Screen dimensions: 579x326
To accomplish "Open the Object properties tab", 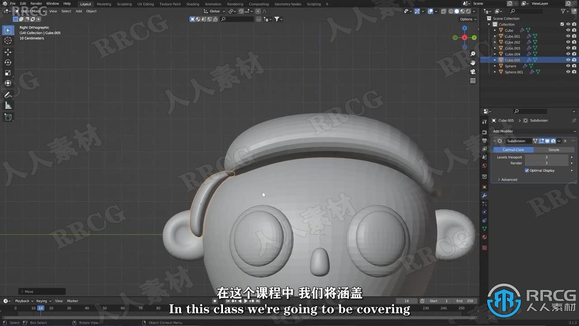I will point(484,187).
